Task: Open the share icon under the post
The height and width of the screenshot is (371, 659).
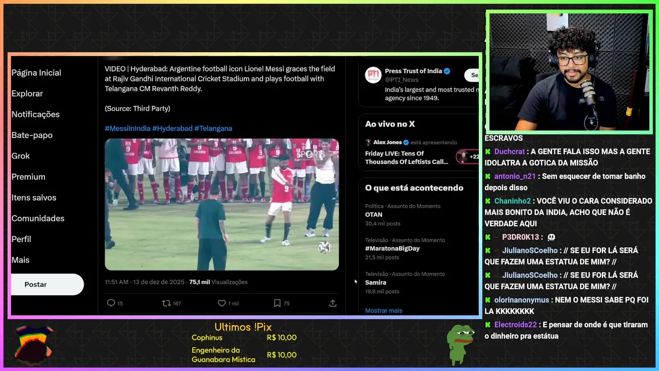Action: tap(333, 303)
